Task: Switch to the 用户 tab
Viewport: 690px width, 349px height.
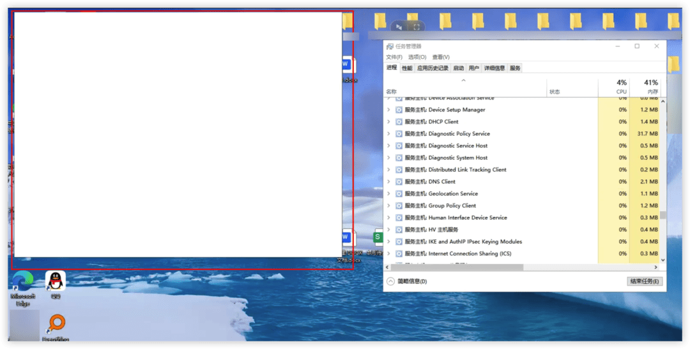Action: 474,68
